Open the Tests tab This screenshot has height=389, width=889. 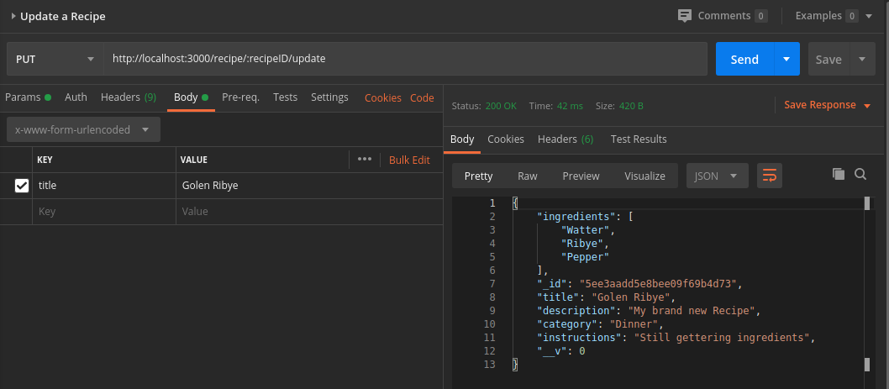(285, 97)
